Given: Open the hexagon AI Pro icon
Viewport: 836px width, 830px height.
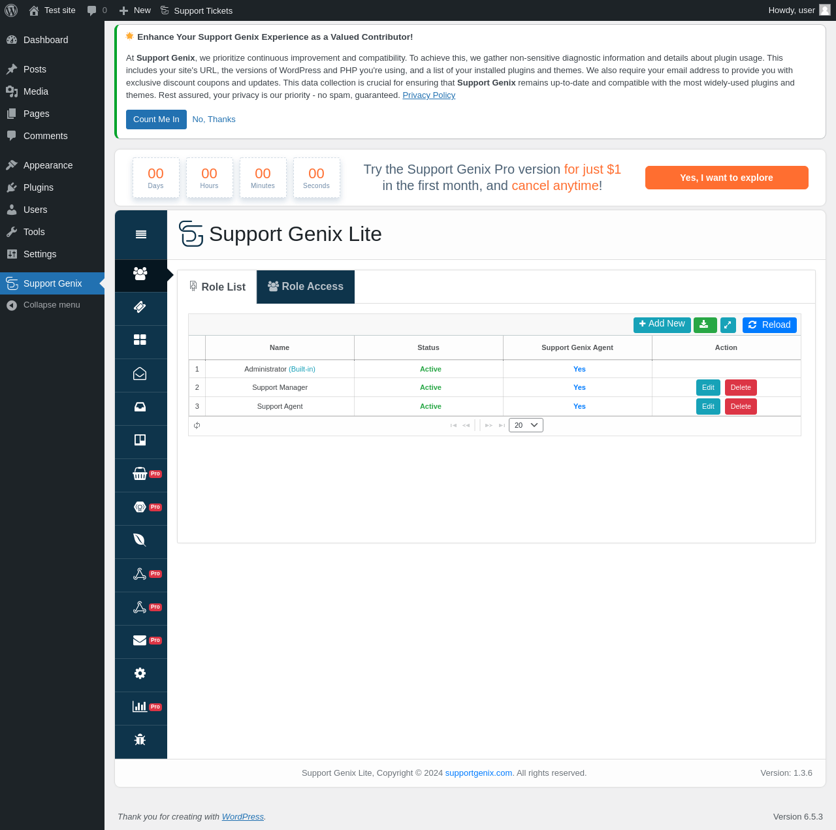Looking at the screenshot, I should tap(140, 507).
